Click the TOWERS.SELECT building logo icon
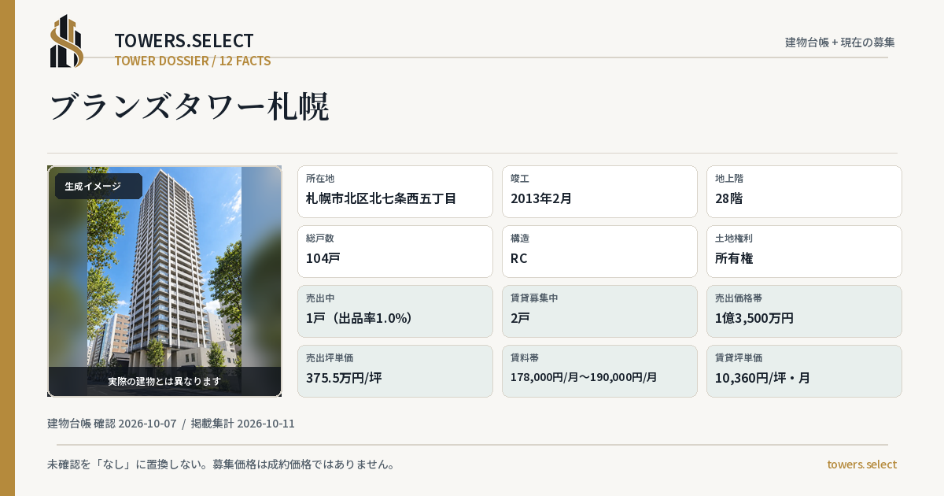This screenshot has height=496, width=944. point(67,41)
